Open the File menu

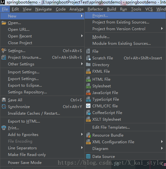pos(5,9)
